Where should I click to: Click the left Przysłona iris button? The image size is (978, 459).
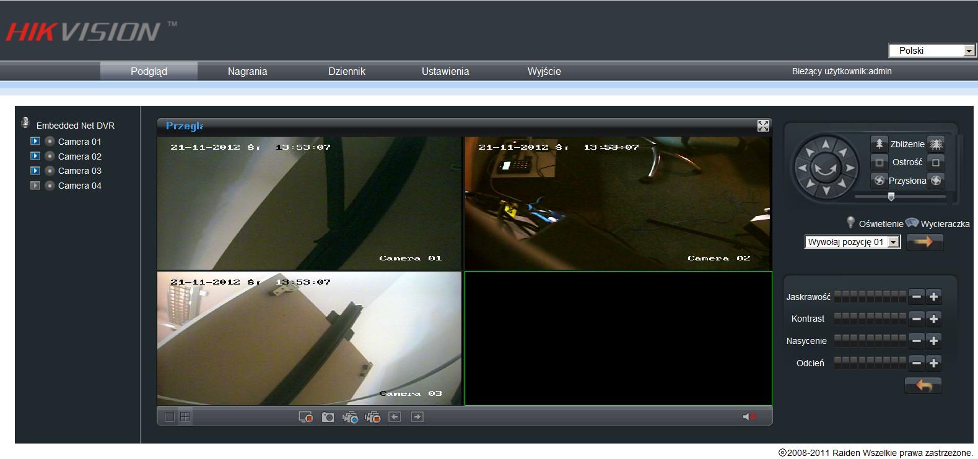click(879, 181)
